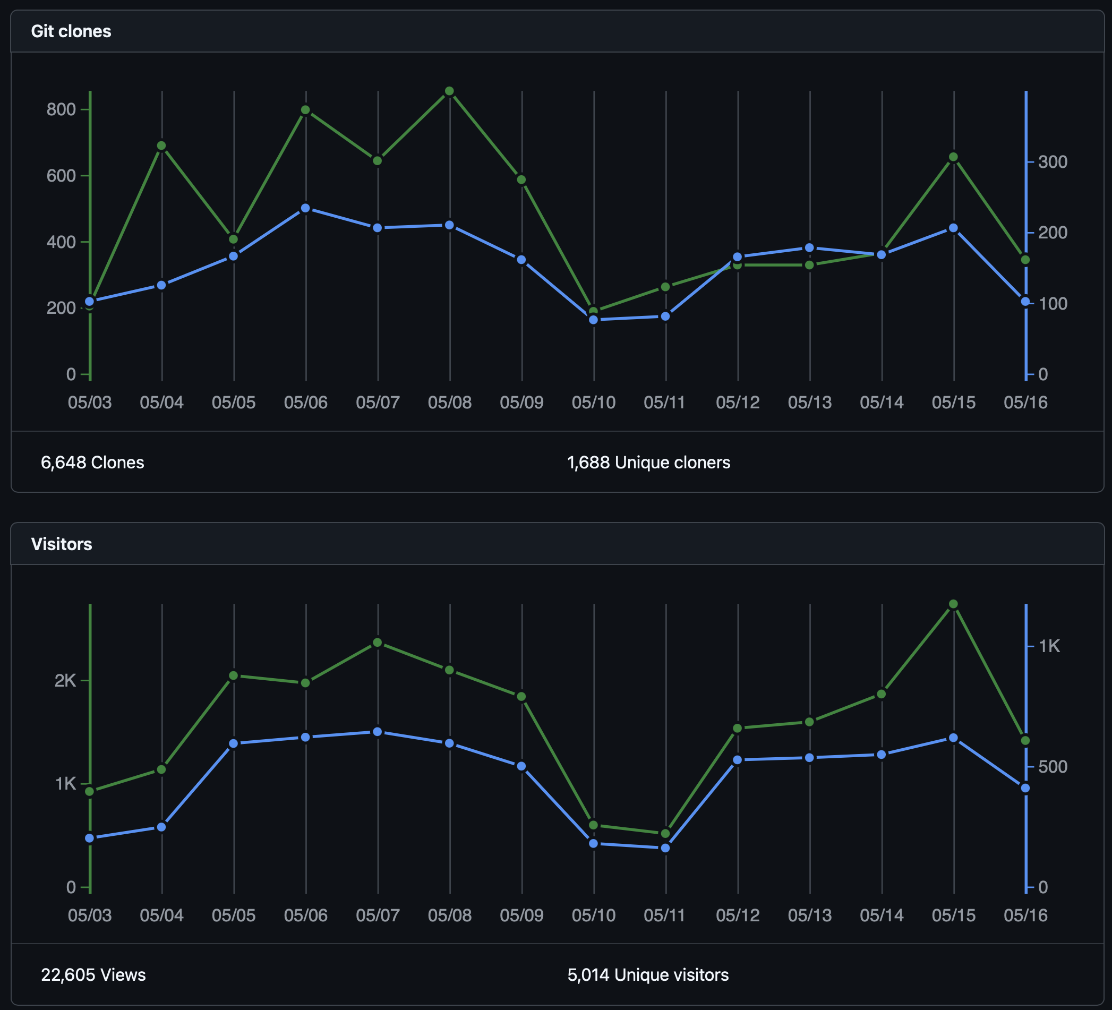This screenshot has width=1112, height=1010.
Task: Click the blue unique visitors point for 05/12
Action: [x=738, y=760]
